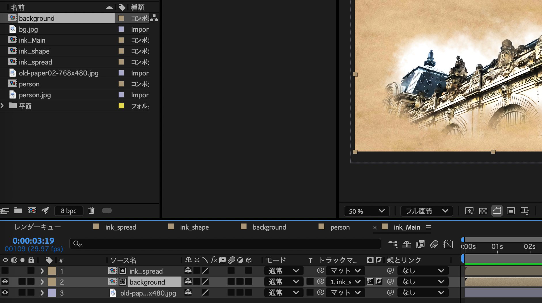This screenshot has width=542, height=303.
Task: Switch to the レンダーキュー tab
Action: 37,227
